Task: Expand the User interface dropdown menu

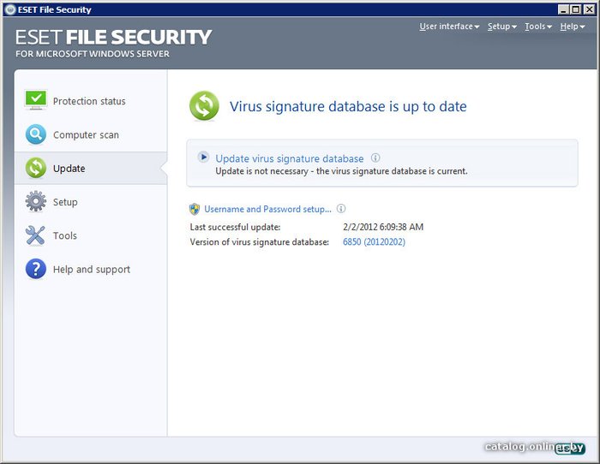Action: 449,27
